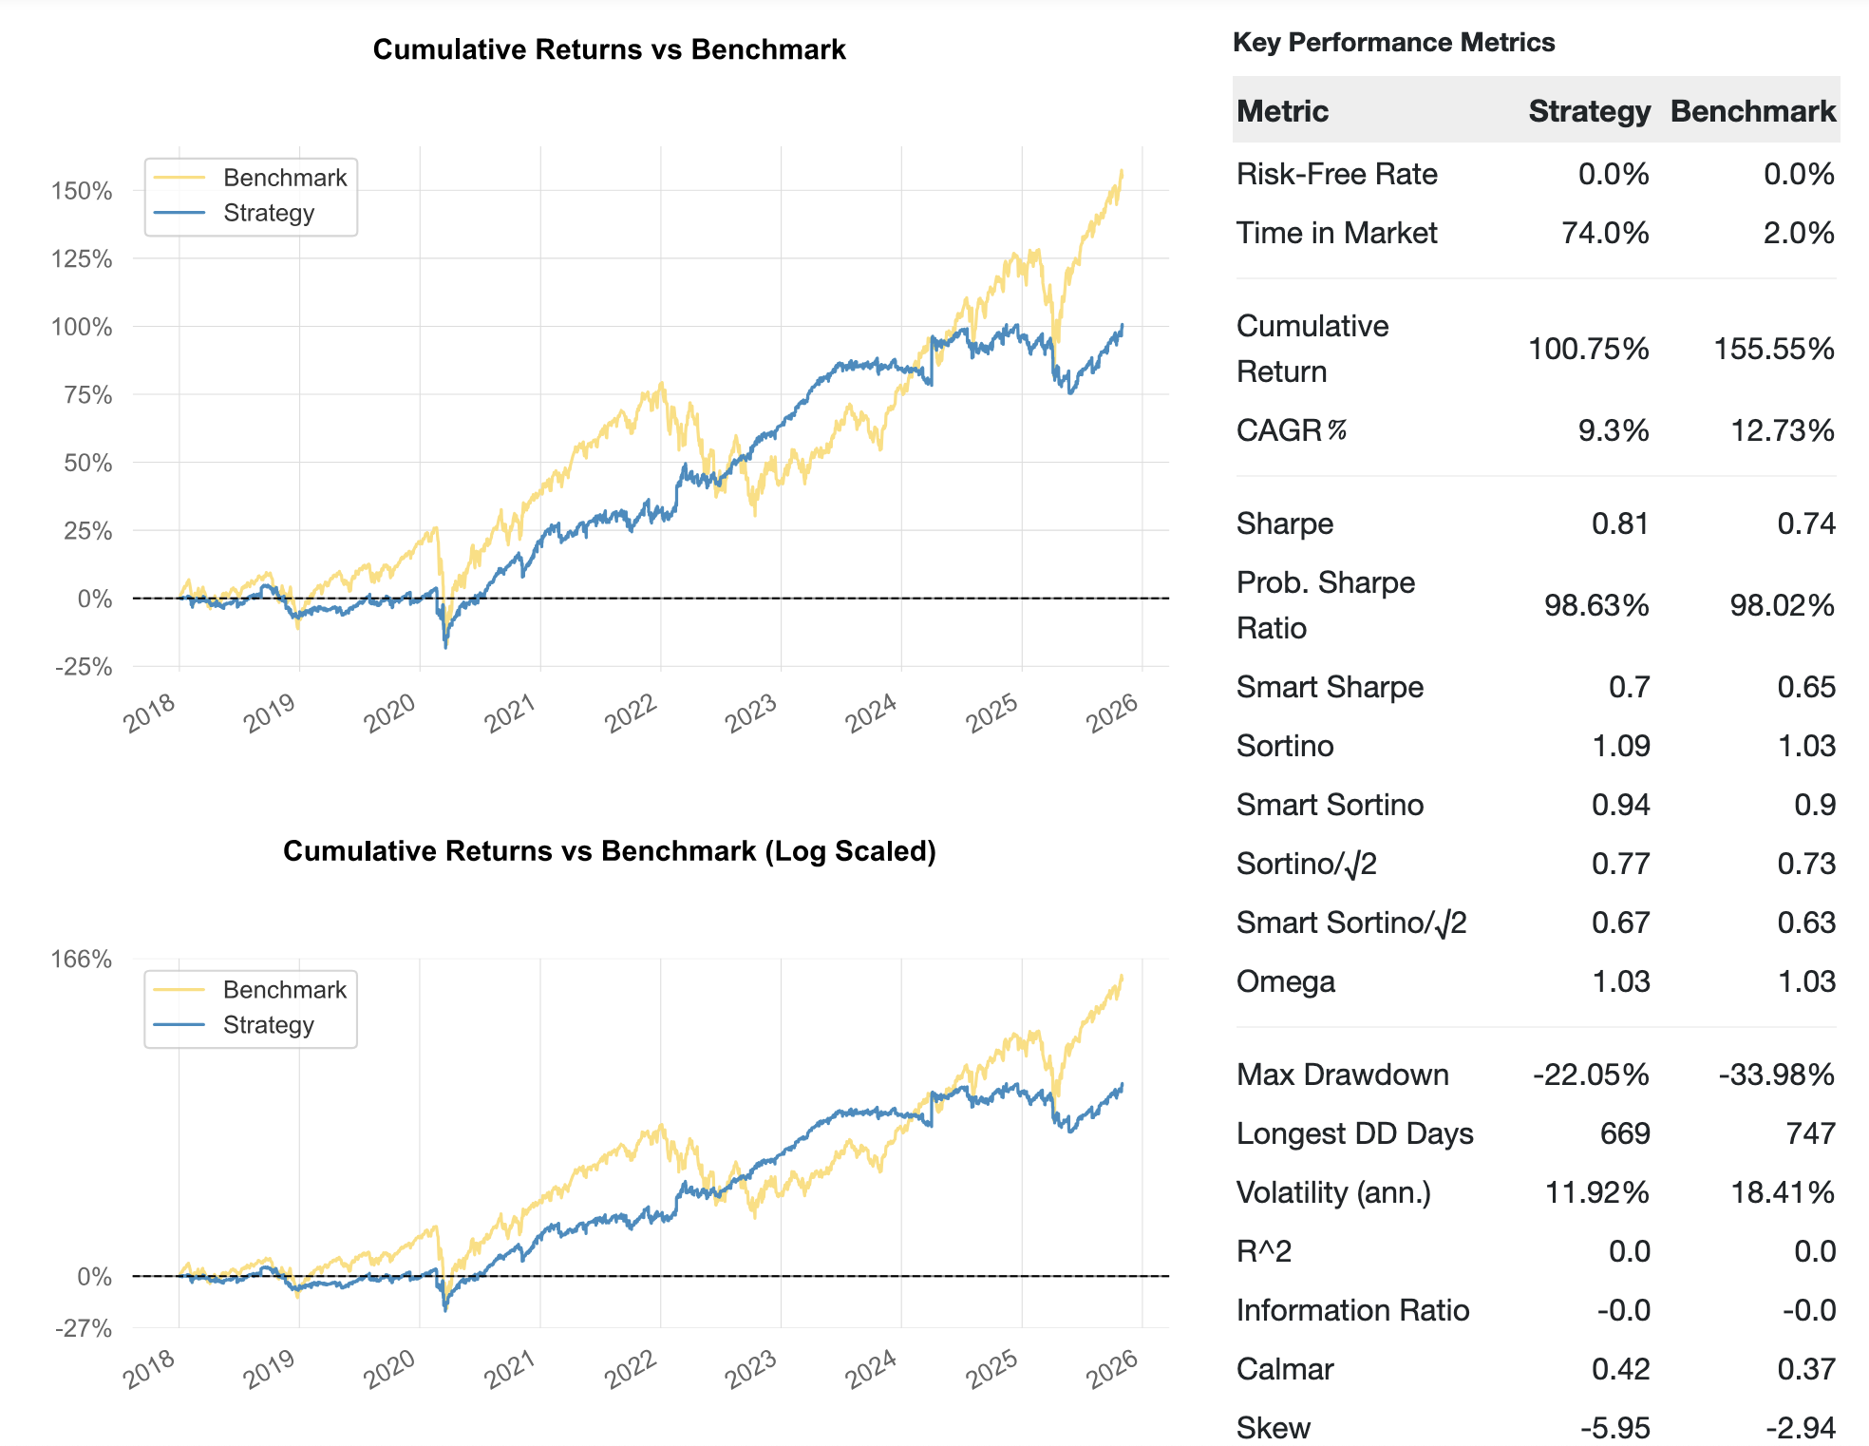Click the 150% y-axis label
Image resolution: width=1869 pixels, height=1446 pixels.
pos(82,191)
